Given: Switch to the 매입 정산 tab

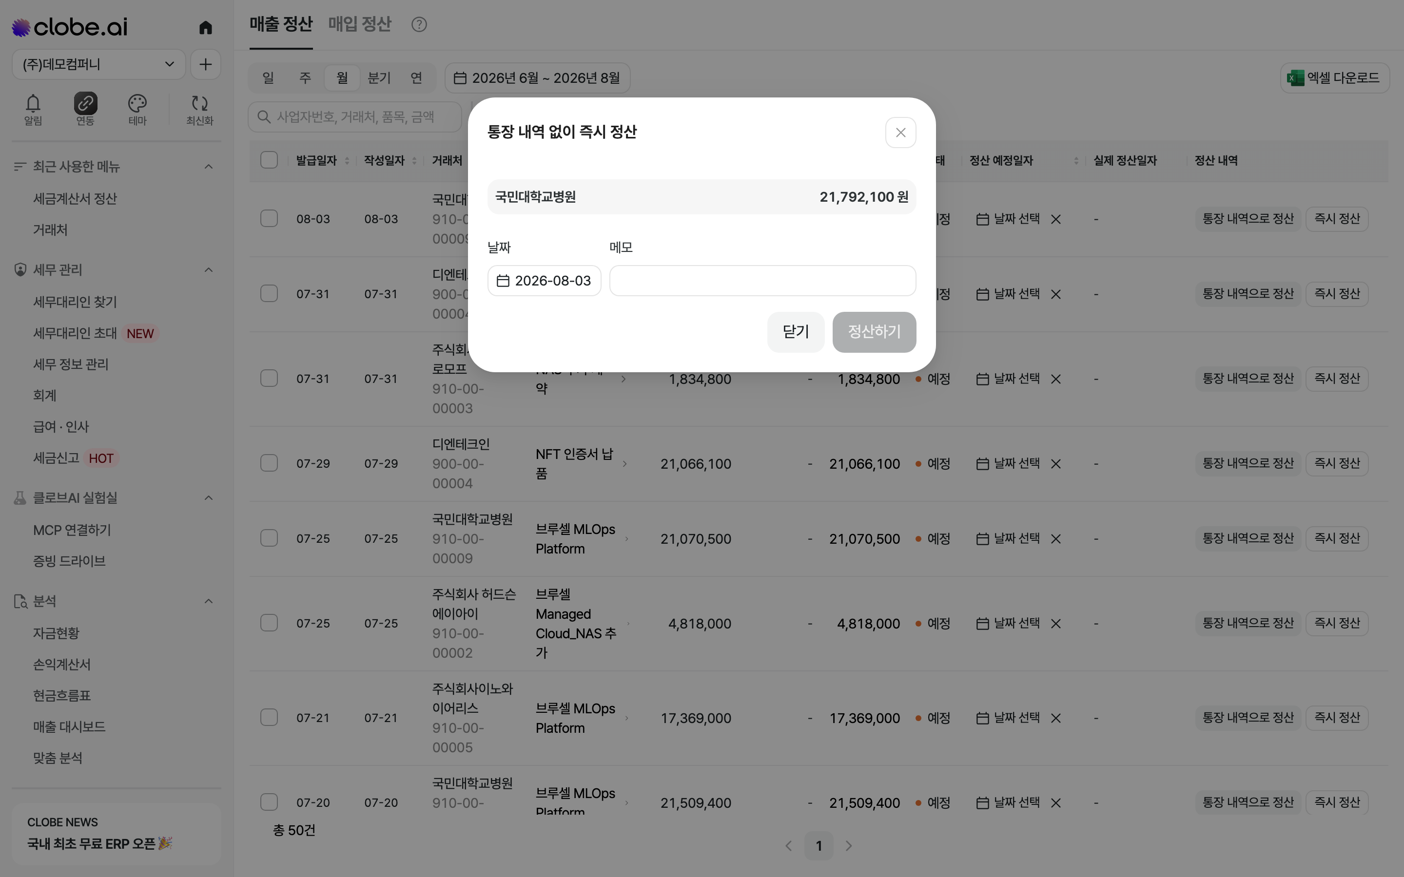Looking at the screenshot, I should pos(359,24).
